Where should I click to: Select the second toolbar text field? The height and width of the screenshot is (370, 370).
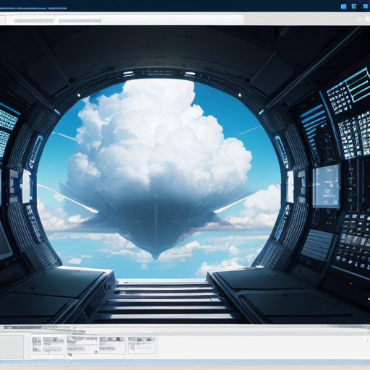point(80,21)
